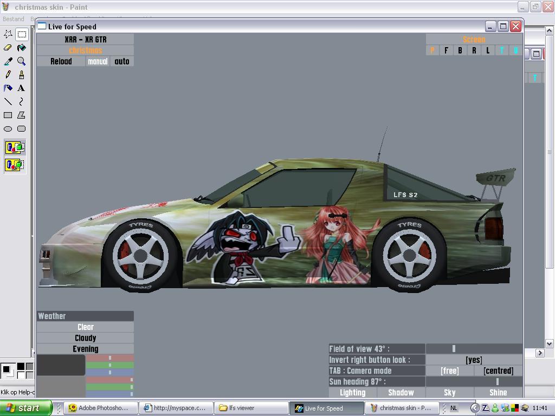Screen dimensions: 555x416
Task: Open the Shine tab
Action: tap(499, 393)
